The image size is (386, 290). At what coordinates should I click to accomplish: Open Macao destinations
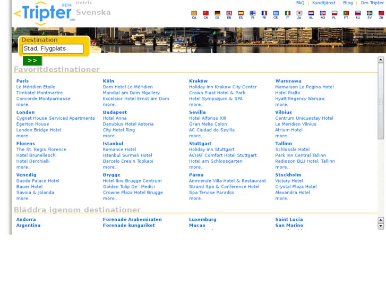(197, 226)
